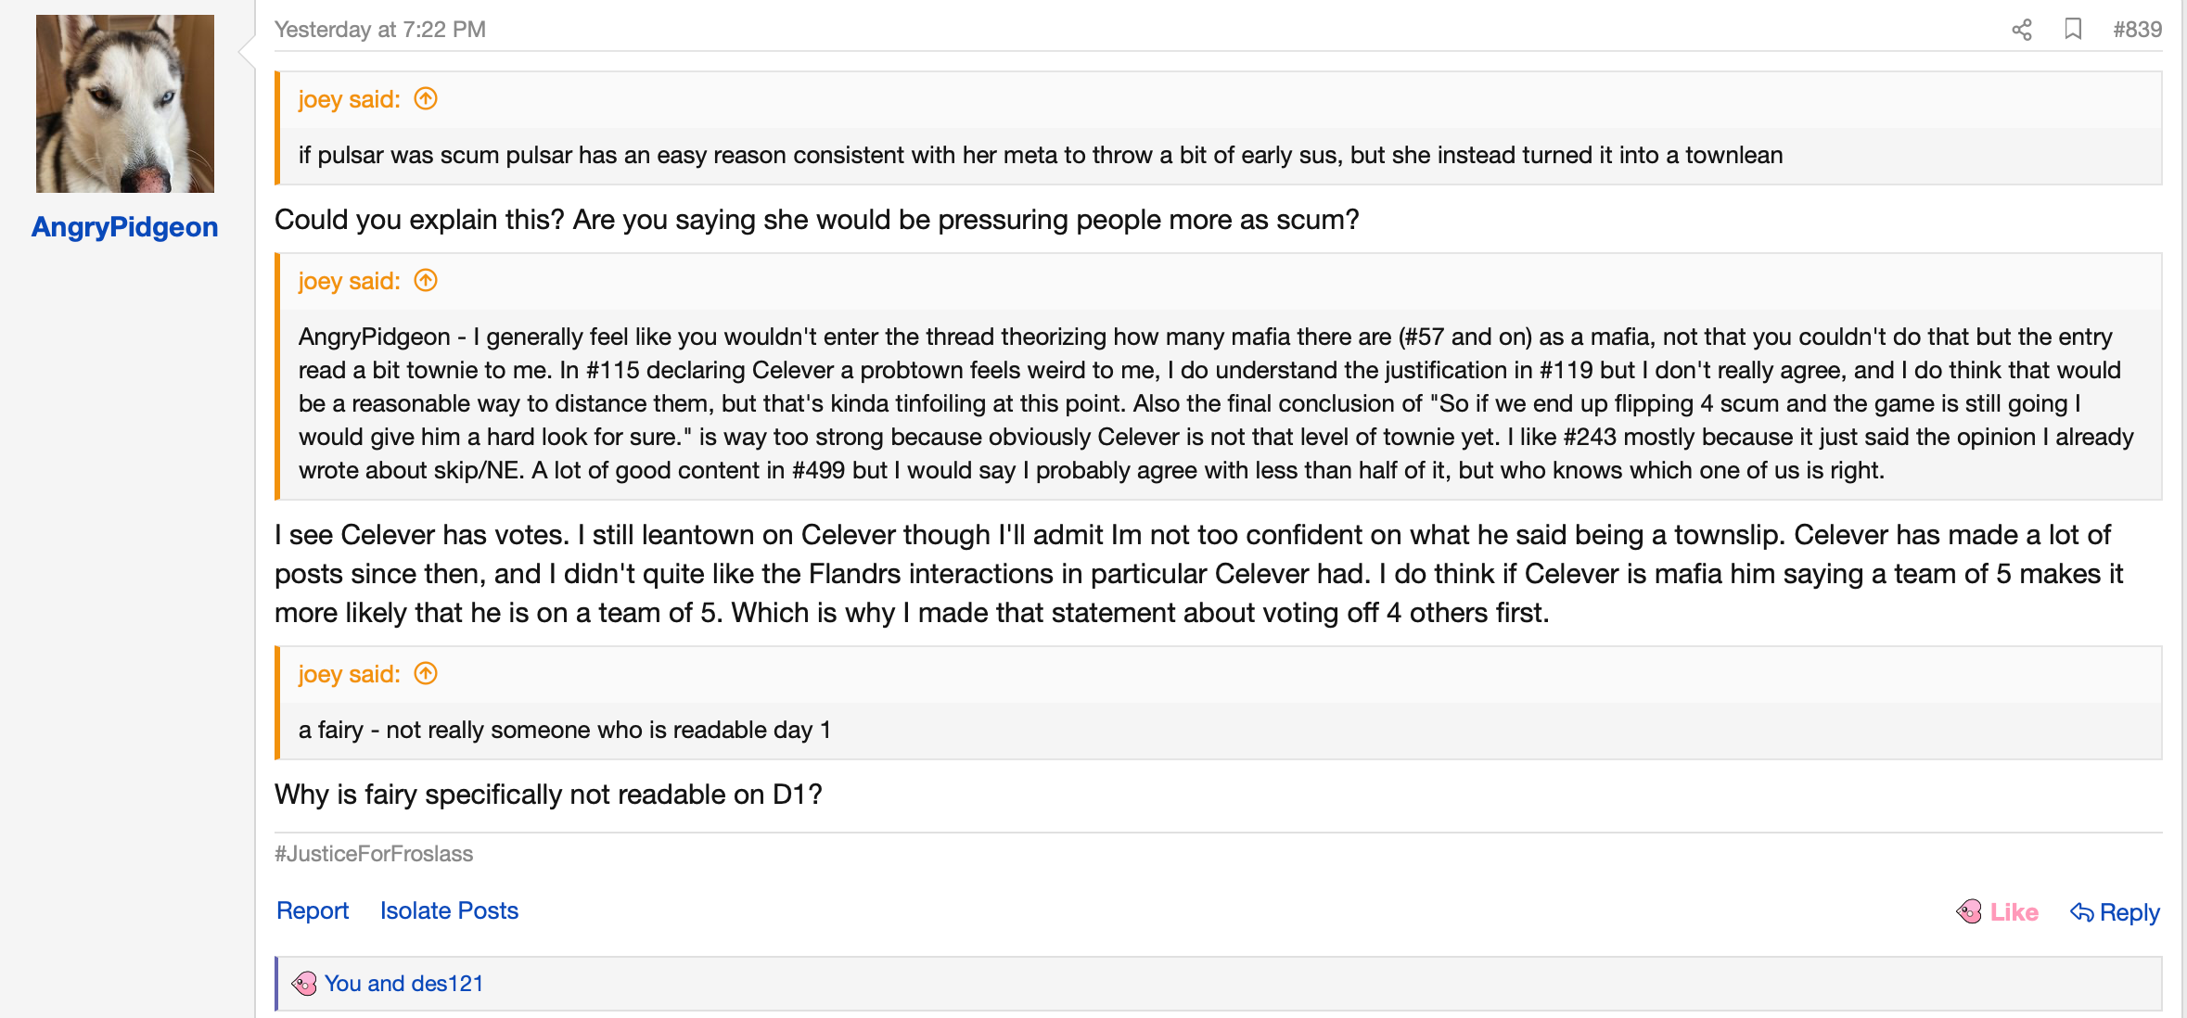Open post number #839 permalink

click(x=2137, y=30)
